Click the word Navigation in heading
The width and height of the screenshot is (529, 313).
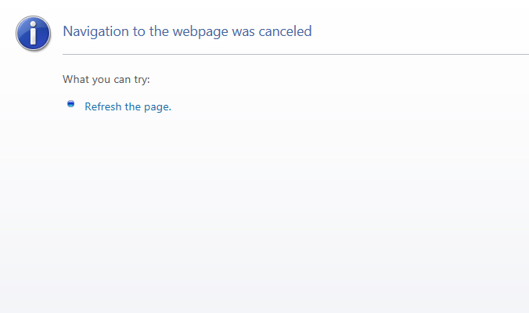click(95, 32)
